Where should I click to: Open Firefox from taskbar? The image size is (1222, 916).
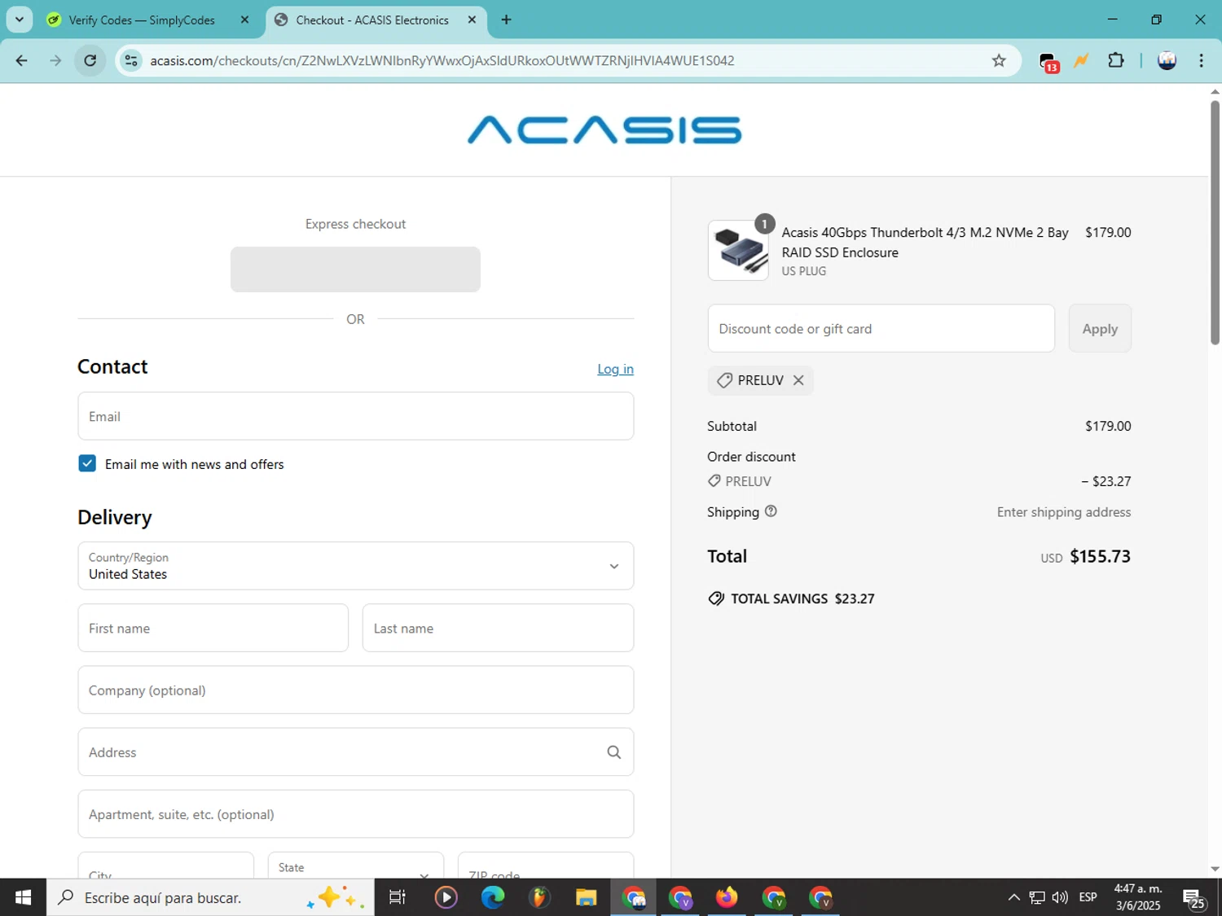(x=727, y=897)
